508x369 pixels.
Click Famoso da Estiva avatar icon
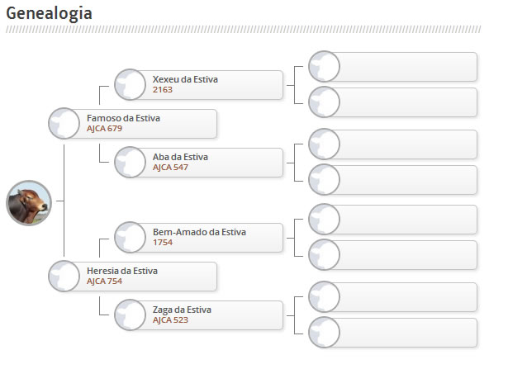(64, 124)
